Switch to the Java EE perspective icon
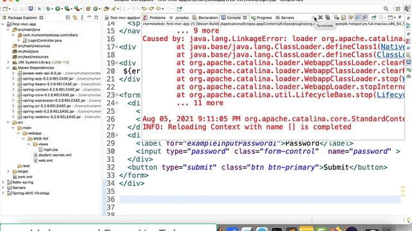Image resolution: width=412 pixels, height=231 pixels. (x=407, y=9)
